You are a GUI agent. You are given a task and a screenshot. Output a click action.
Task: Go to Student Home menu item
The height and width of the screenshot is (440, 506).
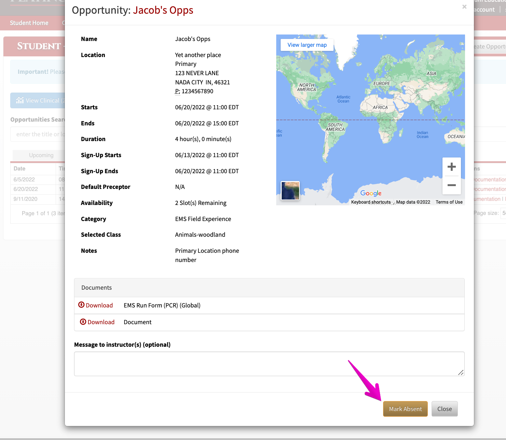tap(29, 23)
